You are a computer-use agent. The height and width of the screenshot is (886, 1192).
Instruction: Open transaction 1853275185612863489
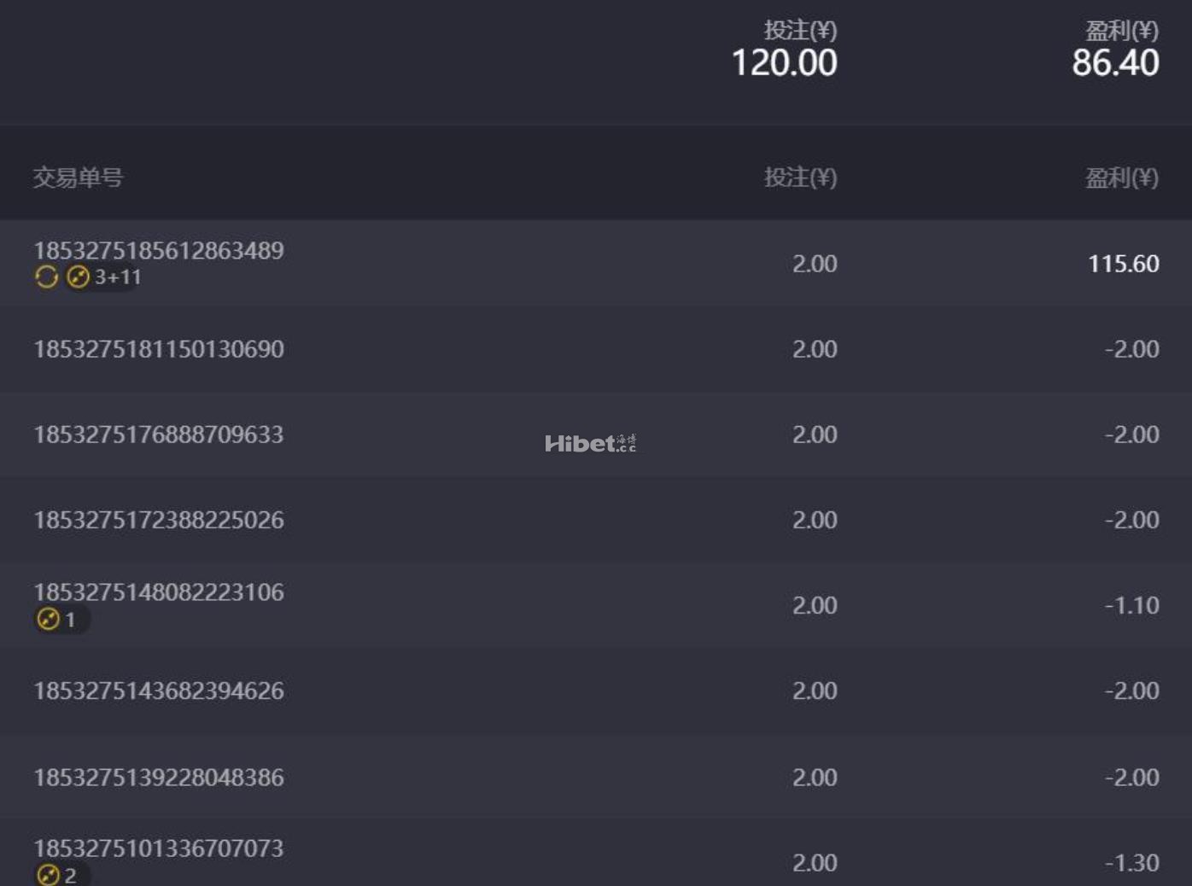pos(158,250)
